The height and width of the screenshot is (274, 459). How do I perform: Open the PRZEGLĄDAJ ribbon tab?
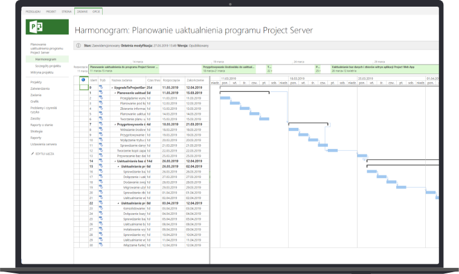(x=33, y=11)
